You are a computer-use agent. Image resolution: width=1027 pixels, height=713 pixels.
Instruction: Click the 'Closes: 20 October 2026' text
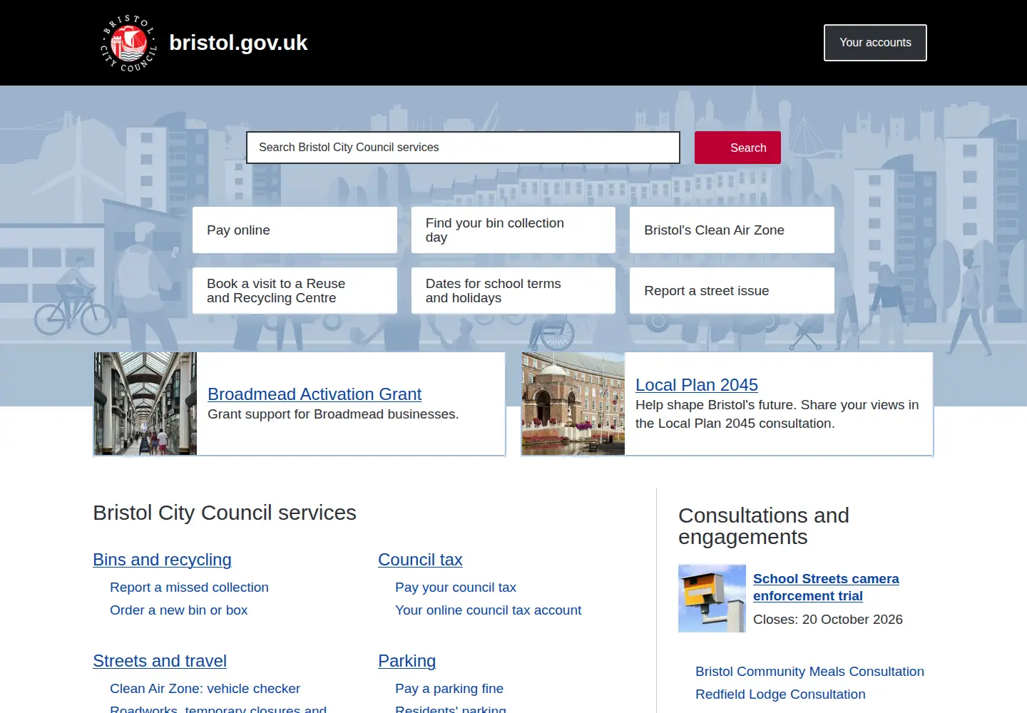click(828, 620)
